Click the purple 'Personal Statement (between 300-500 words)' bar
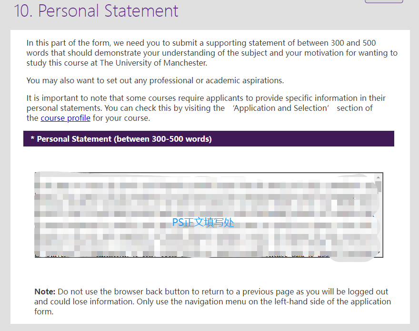This screenshot has height=331, width=419. pyautogui.click(x=209, y=138)
